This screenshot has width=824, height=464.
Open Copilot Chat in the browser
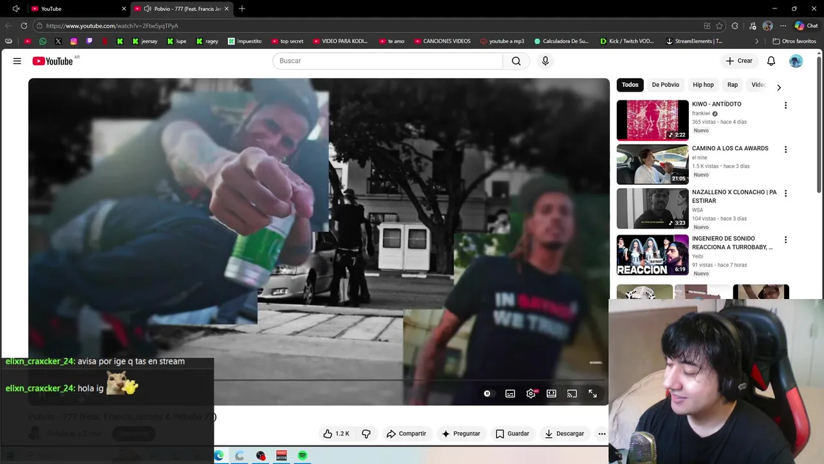click(806, 26)
